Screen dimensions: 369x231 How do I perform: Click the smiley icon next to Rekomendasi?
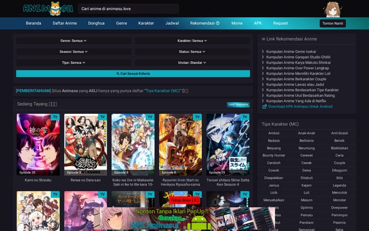218,23
